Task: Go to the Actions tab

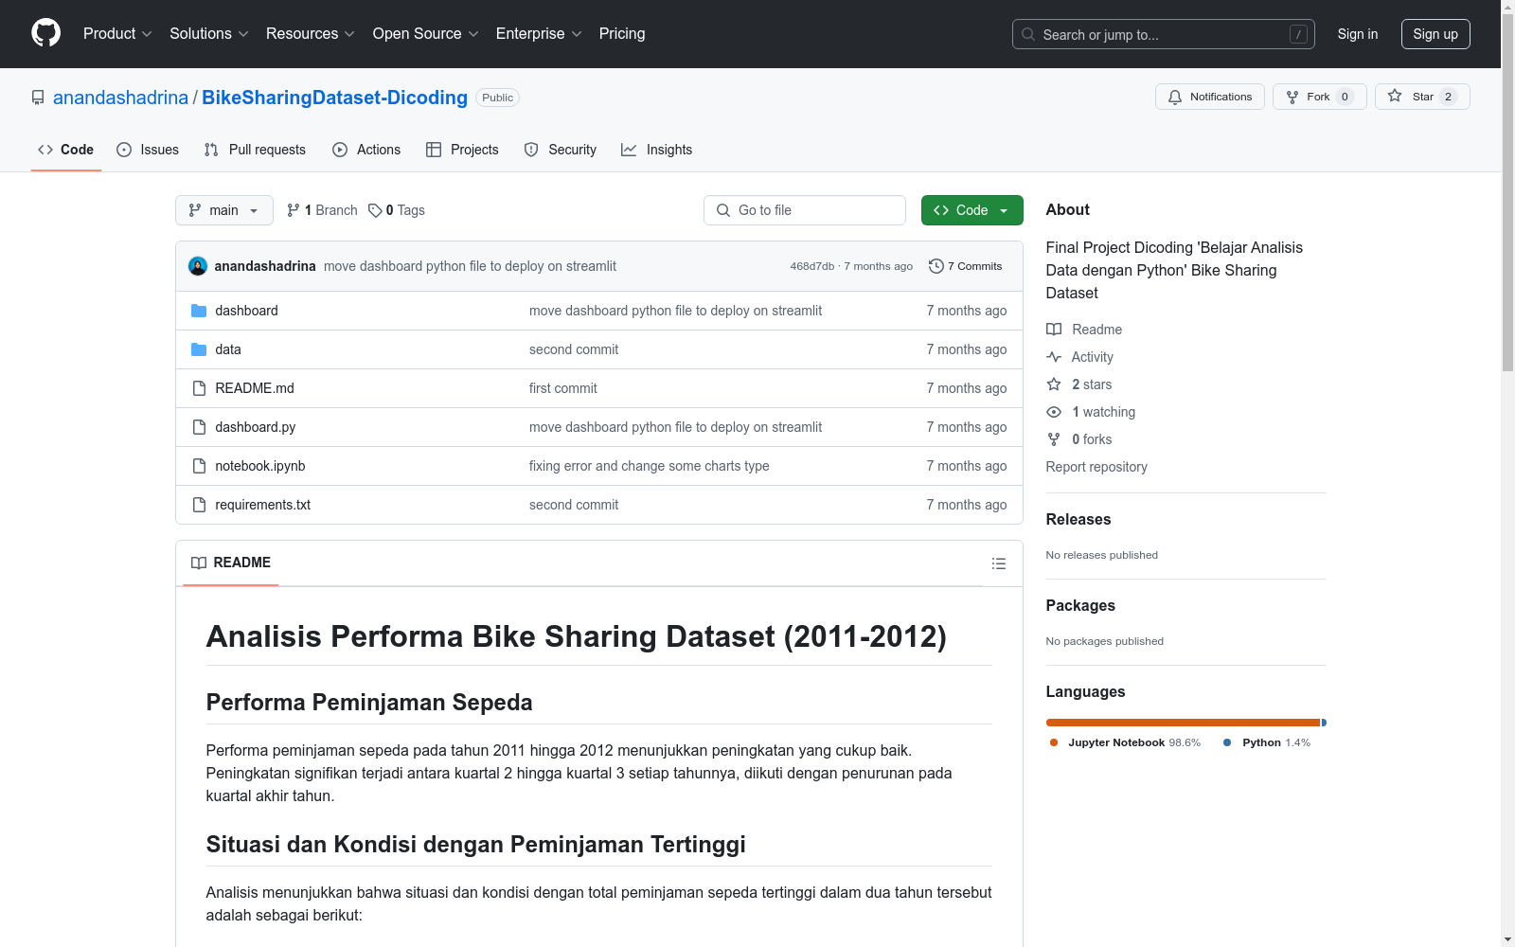Action: point(366,150)
